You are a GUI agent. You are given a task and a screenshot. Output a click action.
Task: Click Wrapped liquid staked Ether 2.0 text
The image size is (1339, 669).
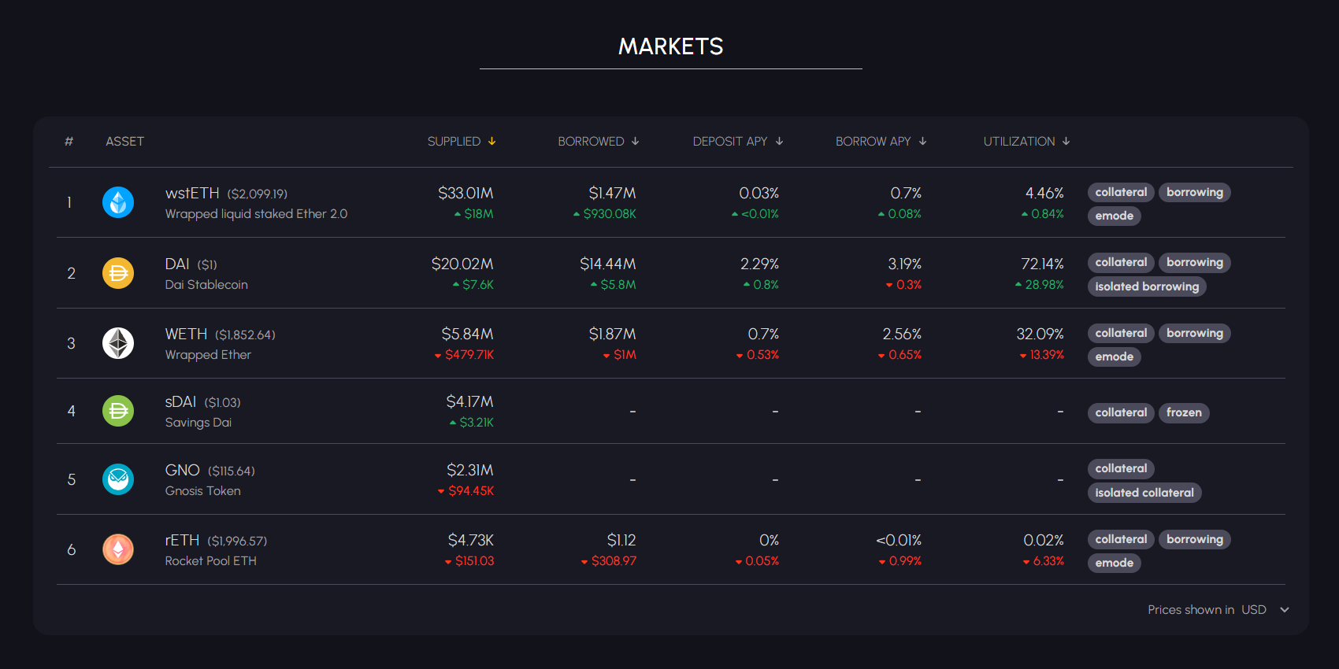click(x=256, y=214)
